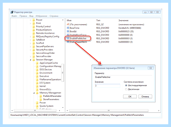Click the kernel folder icon
The image size is (171, 127).
coord(37,86)
